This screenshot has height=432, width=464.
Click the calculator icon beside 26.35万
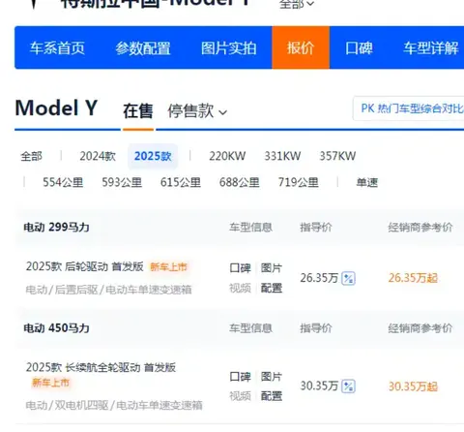coord(348,278)
